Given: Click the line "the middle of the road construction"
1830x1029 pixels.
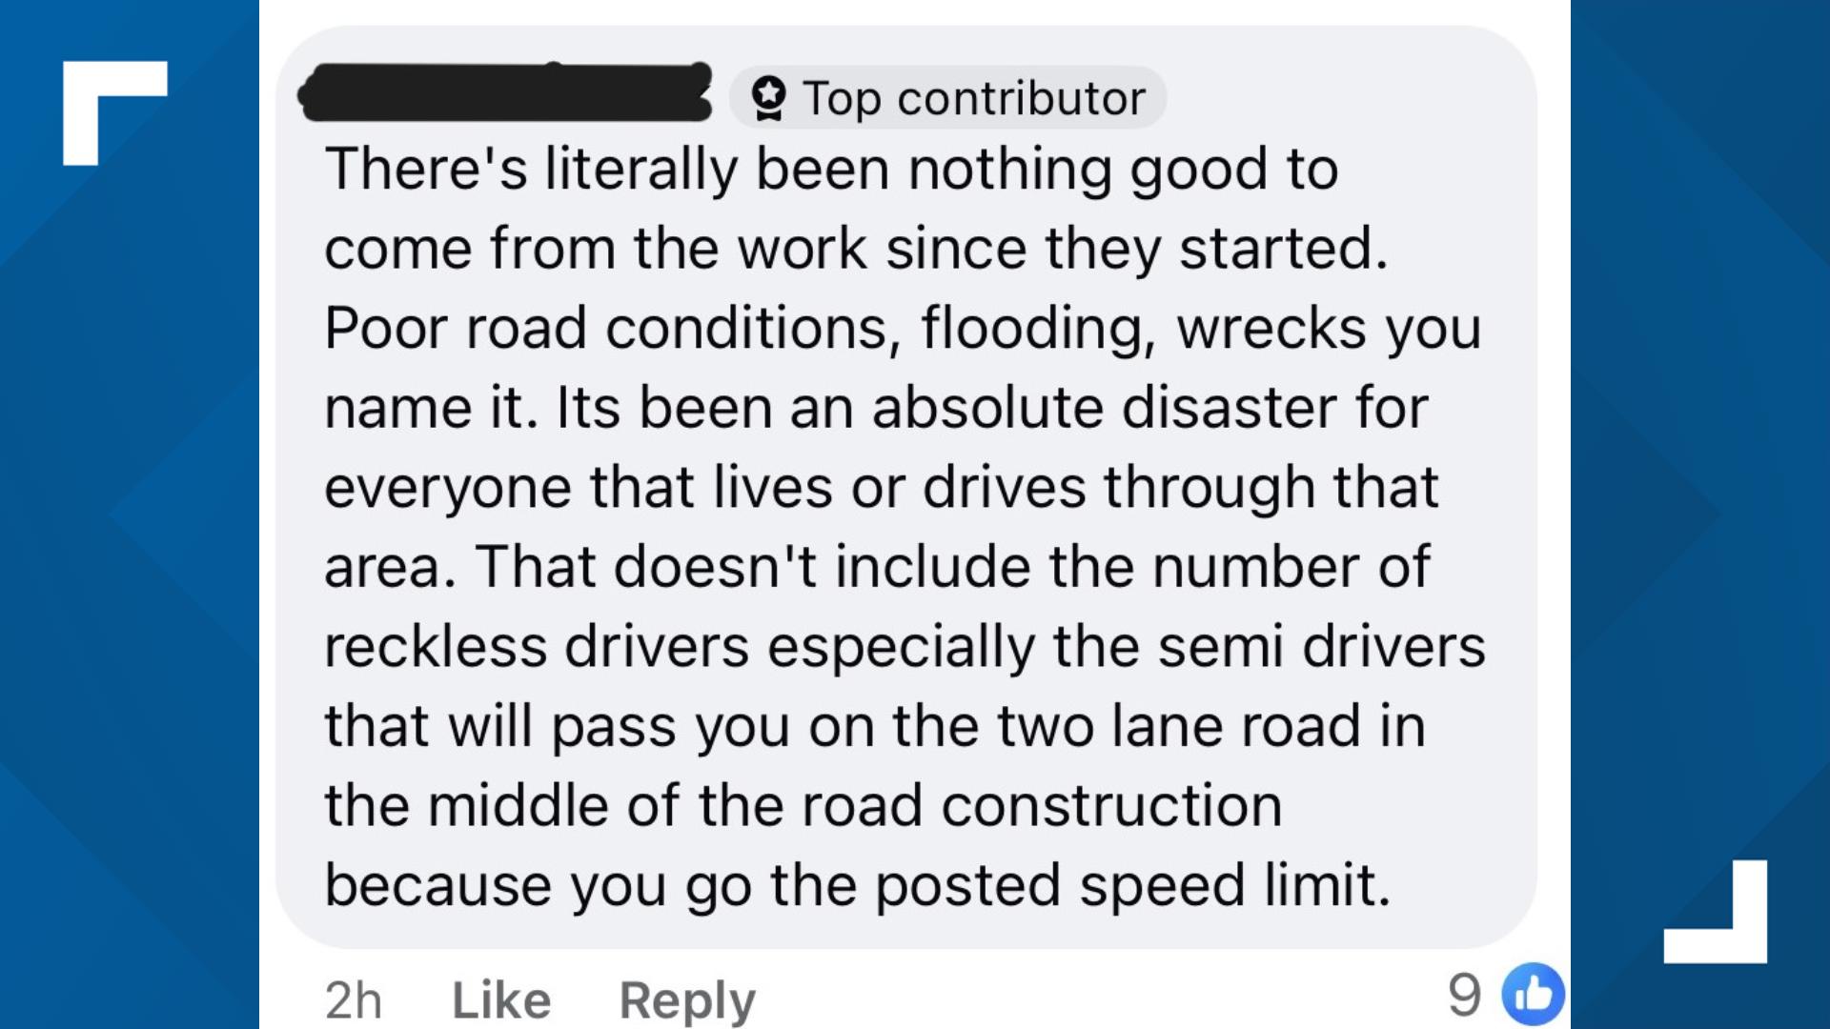Looking at the screenshot, I should [803, 806].
